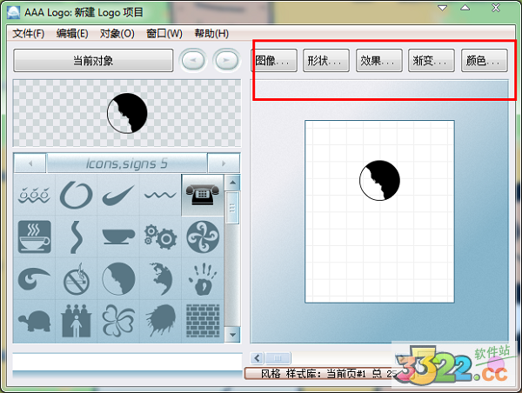Pick the brick wall icon
Screen dimensions: 522x393
pos(202,321)
